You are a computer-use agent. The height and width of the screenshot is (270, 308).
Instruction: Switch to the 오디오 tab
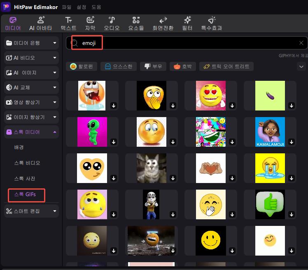pyautogui.click(x=112, y=23)
